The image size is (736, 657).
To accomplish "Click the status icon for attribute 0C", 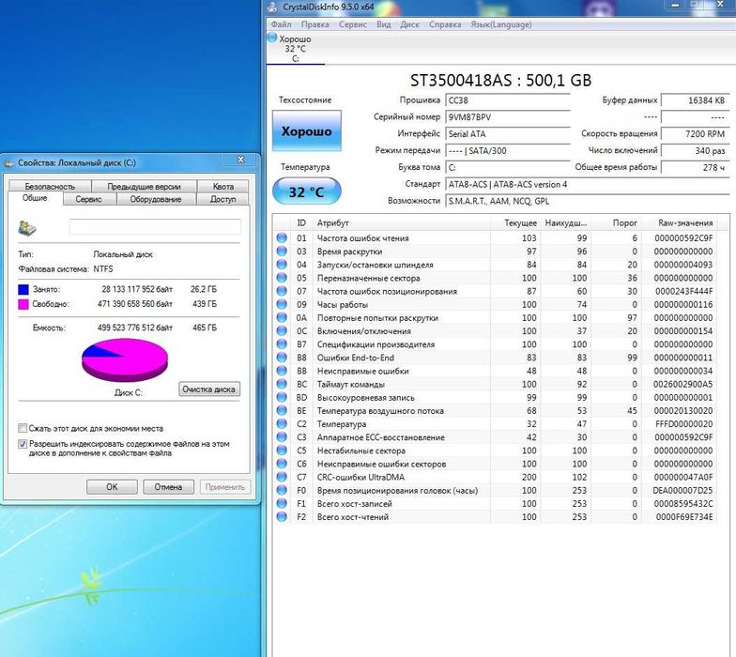I will point(282,330).
